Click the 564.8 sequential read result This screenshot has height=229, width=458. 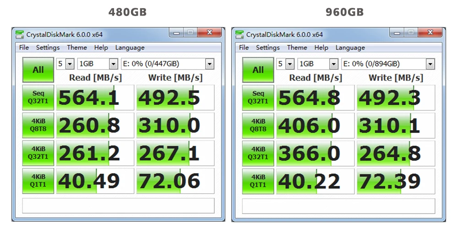tap(316, 98)
